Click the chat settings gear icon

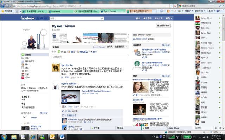coord(216,128)
